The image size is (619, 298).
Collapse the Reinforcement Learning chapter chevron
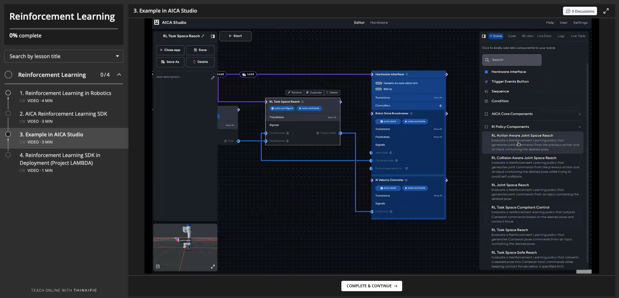[119, 75]
